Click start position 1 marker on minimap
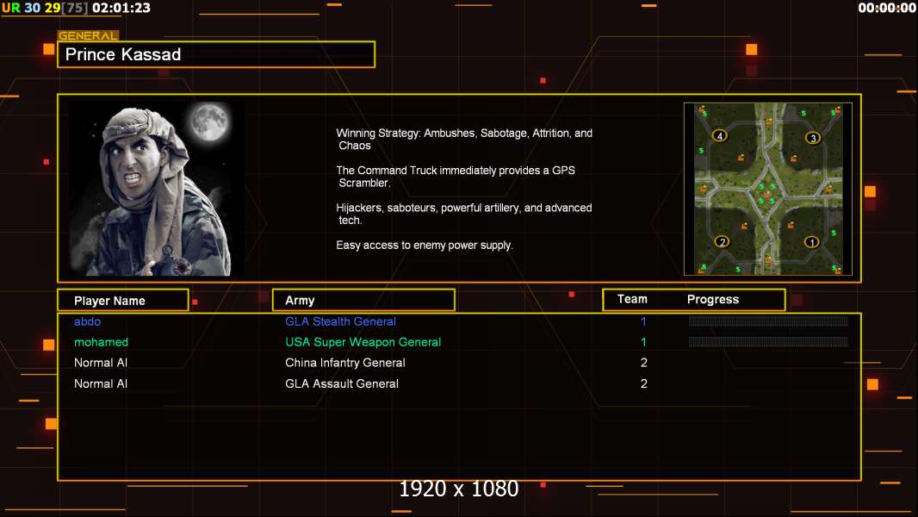This screenshot has width=918, height=517. pyautogui.click(x=811, y=242)
